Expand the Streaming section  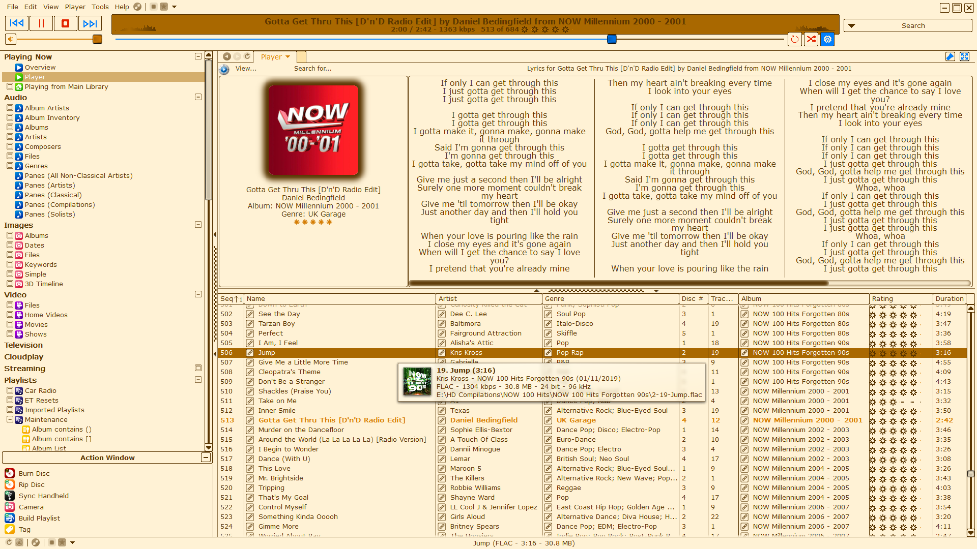click(198, 368)
